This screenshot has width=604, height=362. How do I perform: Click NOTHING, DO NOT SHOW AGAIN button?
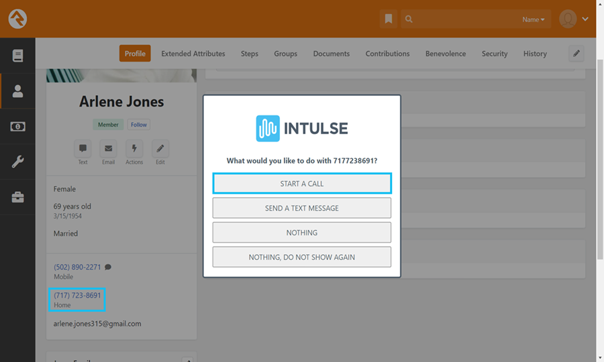[x=302, y=257]
